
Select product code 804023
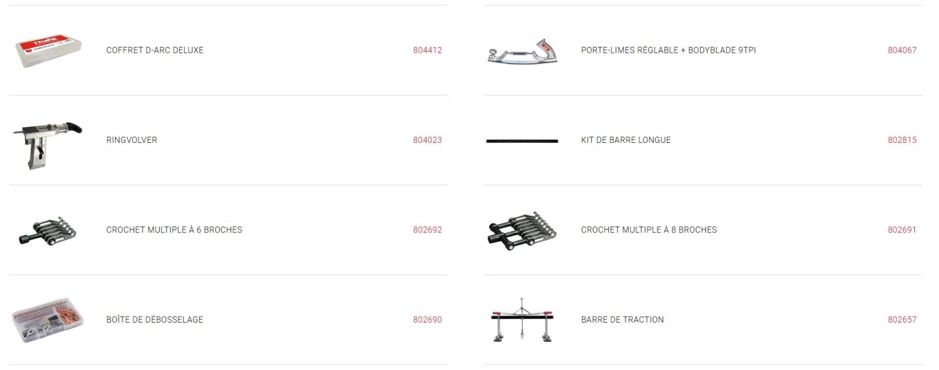coord(427,140)
